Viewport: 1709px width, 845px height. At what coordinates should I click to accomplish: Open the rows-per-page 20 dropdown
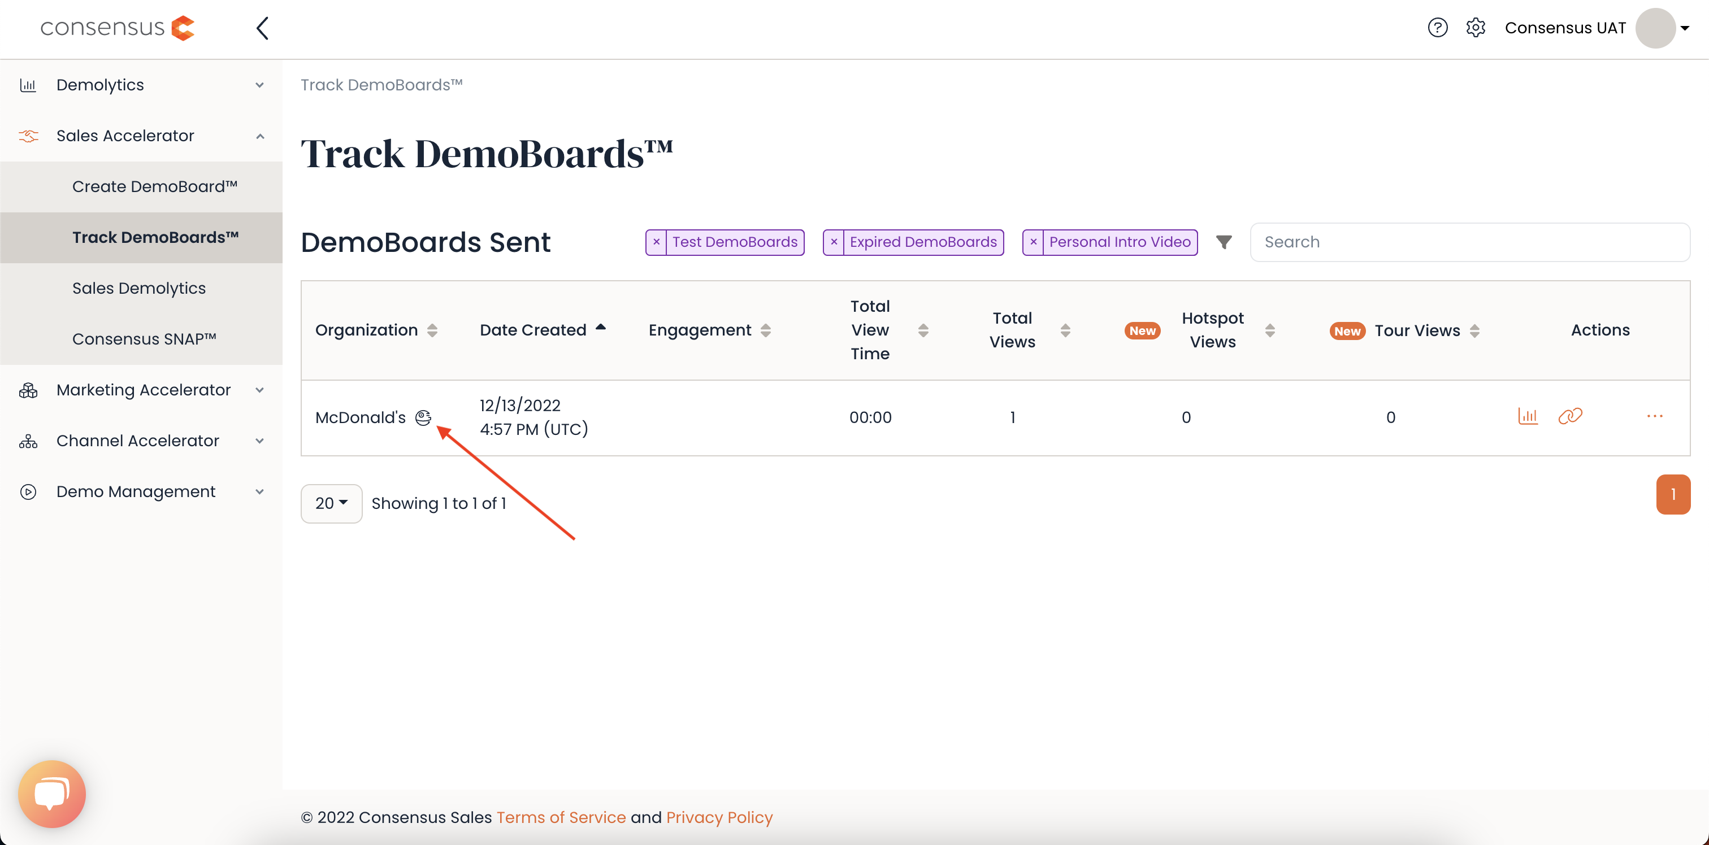(x=331, y=503)
